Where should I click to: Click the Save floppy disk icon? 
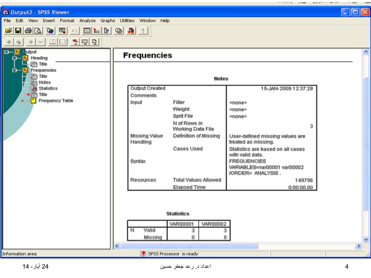tap(18, 31)
